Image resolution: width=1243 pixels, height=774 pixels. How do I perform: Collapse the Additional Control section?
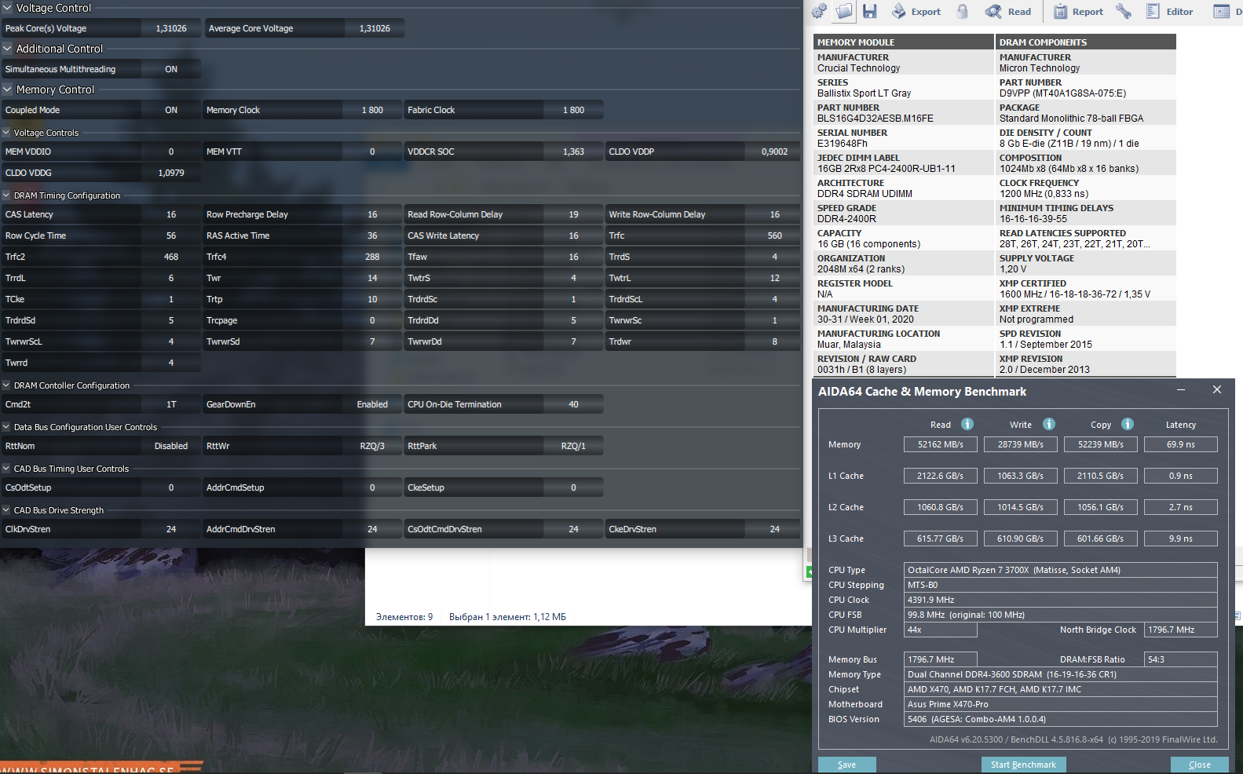[x=7, y=49]
